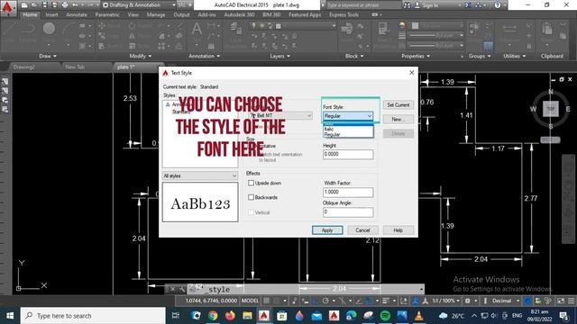The image size is (577, 324).
Task: Click the Save quick access icon
Action: [44, 5]
